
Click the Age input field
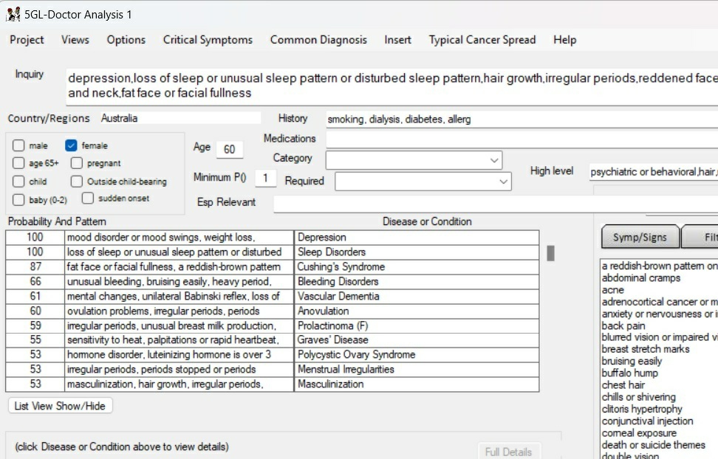click(x=229, y=149)
